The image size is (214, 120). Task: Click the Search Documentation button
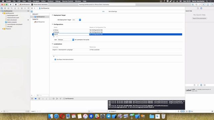point(199,18)
